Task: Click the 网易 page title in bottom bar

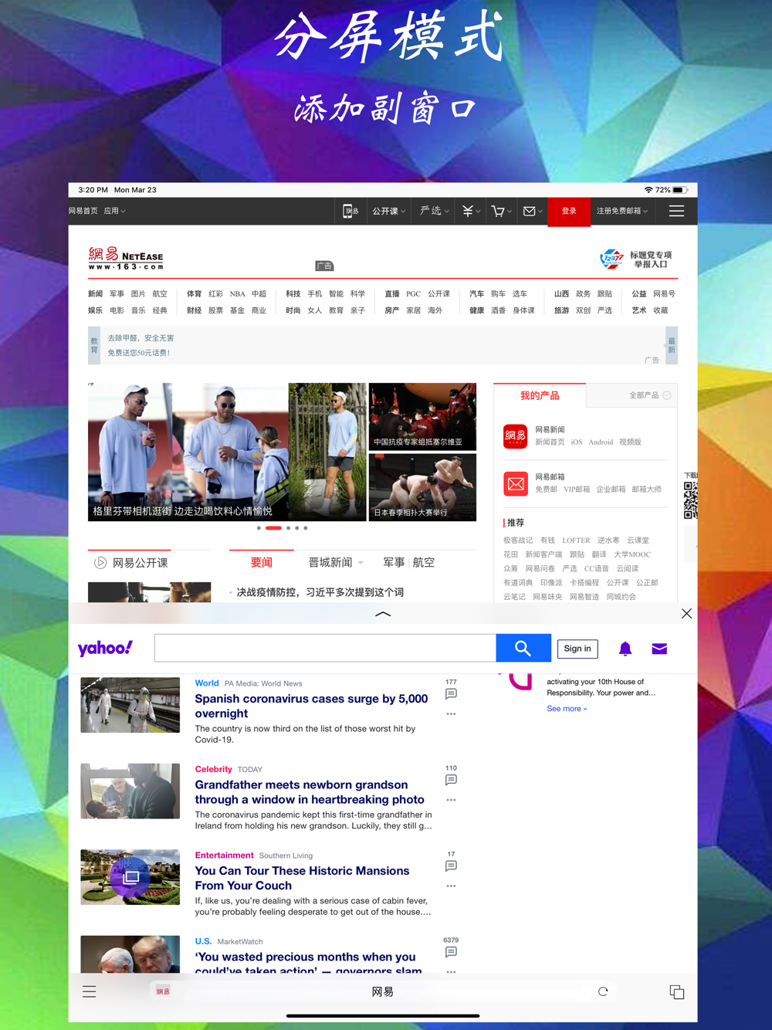Action: tap(383, 991)
